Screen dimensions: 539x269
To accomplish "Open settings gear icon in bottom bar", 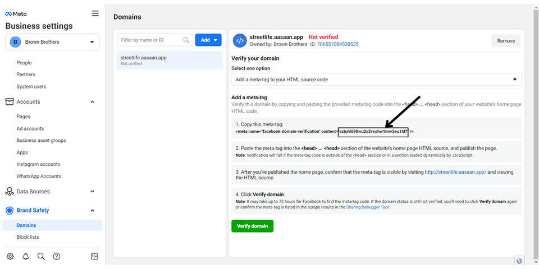I will 10,256.
